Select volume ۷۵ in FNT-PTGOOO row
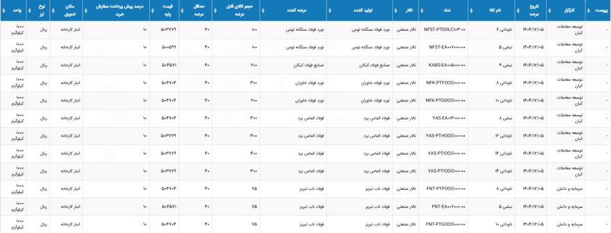611x233 pixels. [x=255, y=225]
